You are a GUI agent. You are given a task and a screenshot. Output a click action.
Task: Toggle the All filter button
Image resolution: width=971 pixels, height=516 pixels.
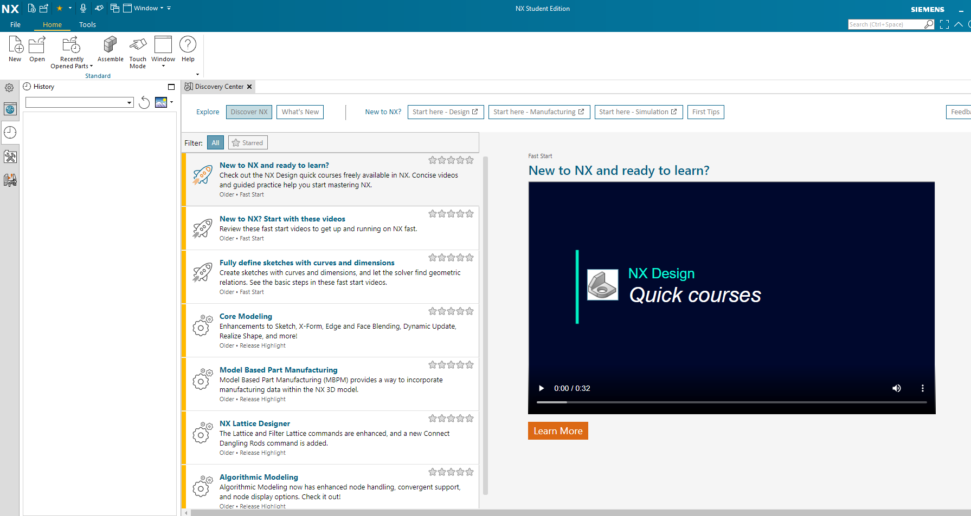[215, 142]
